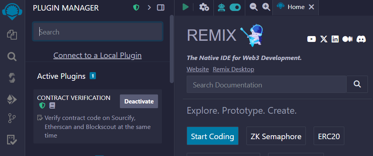This screenshot has width=373, height=156.
Task: Open the Contract Verification documentation book icon
Action: coord(52,106)
